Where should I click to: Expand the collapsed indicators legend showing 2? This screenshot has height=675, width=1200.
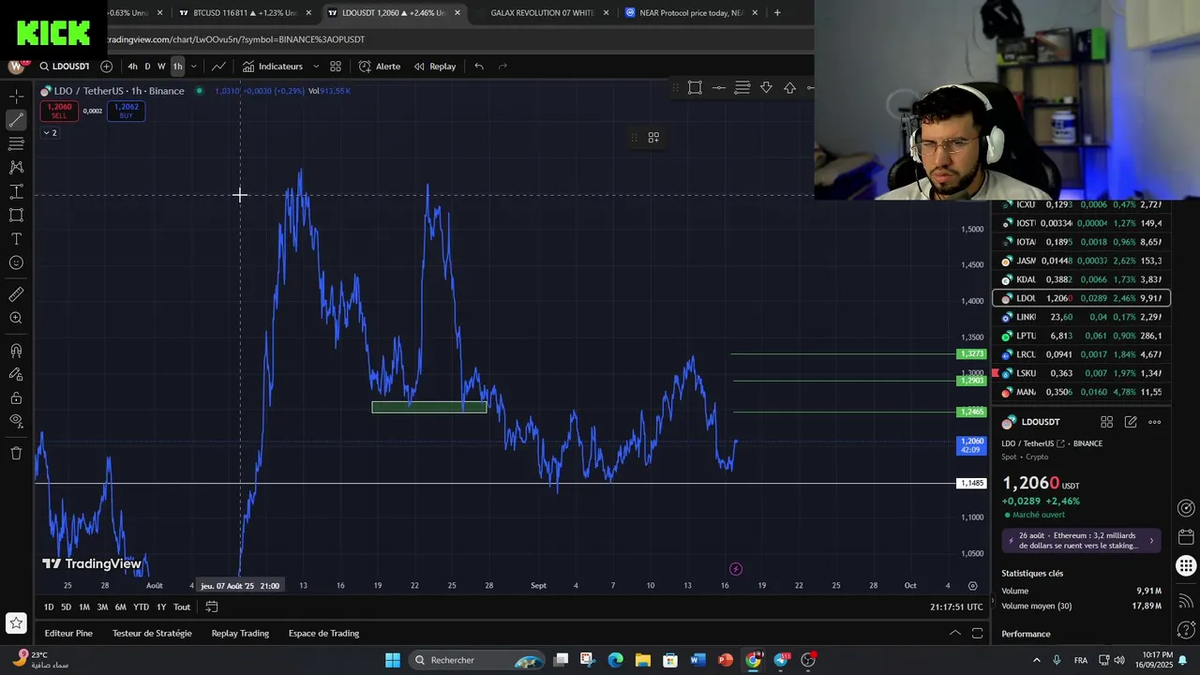click(x=50, y=133)
